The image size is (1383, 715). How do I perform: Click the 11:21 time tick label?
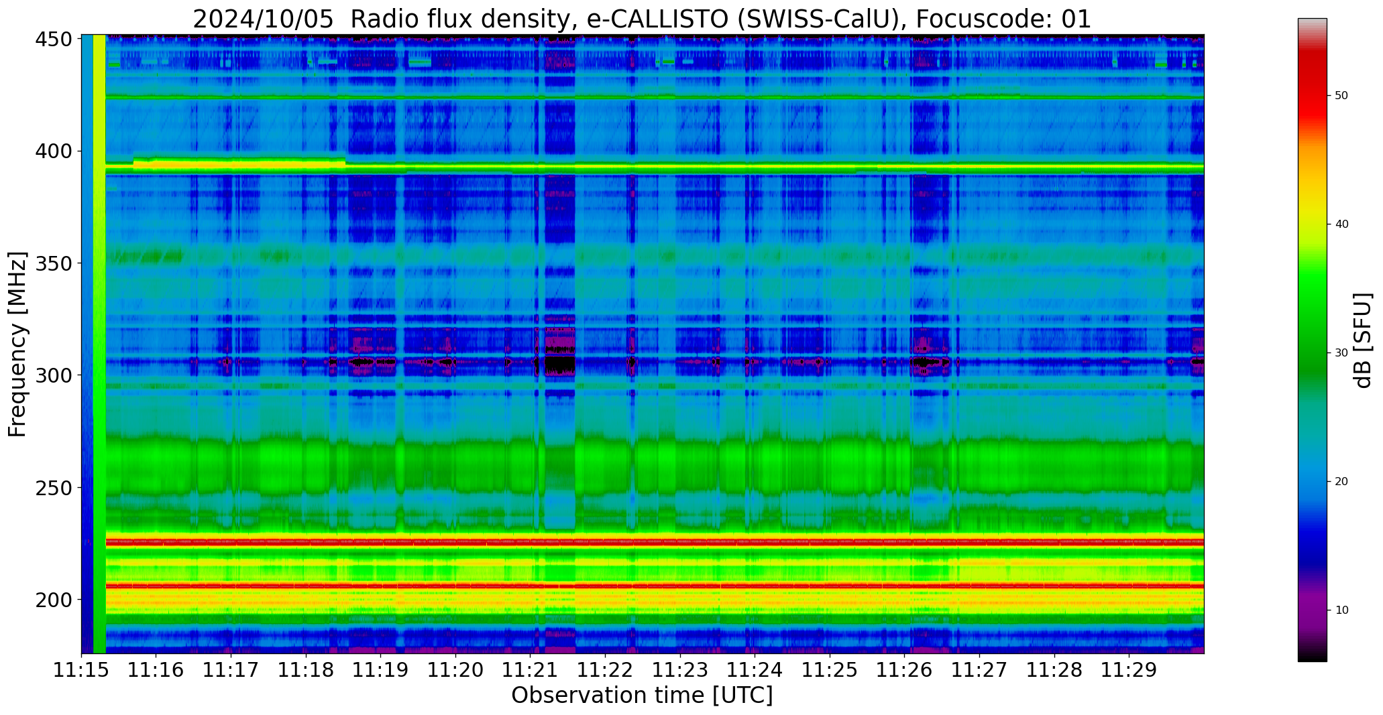[x=531, y=669]
